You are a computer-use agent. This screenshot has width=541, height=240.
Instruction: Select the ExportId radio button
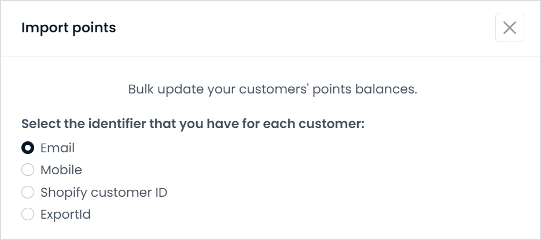tap(28, 214)
